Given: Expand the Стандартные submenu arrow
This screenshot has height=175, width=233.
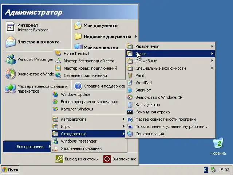Looking at the screenshot, I should coord(123,134).
